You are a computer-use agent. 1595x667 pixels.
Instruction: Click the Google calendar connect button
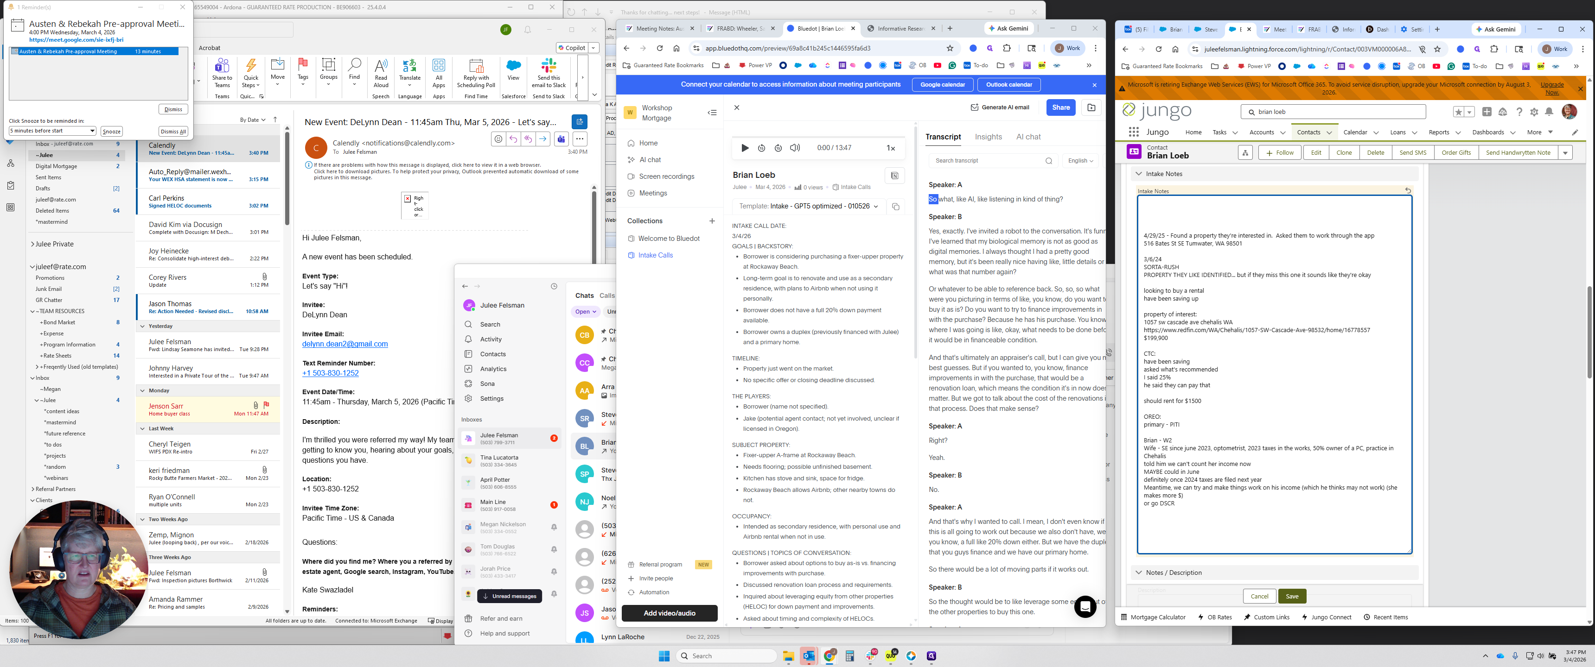tap(942, 85)
